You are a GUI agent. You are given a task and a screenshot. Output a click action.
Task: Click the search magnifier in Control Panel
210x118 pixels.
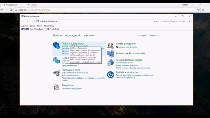[x=189, y=21]
